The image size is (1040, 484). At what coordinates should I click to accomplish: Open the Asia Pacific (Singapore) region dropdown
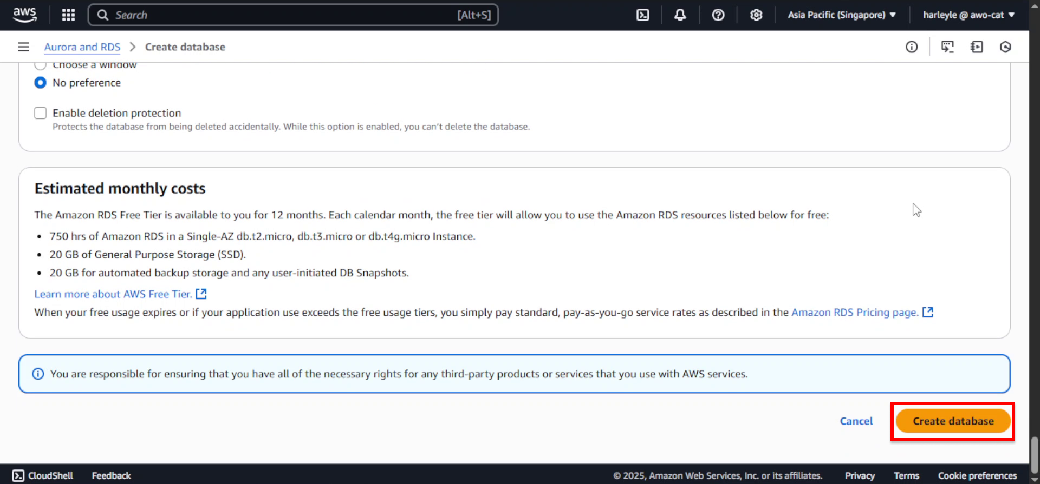841,15
